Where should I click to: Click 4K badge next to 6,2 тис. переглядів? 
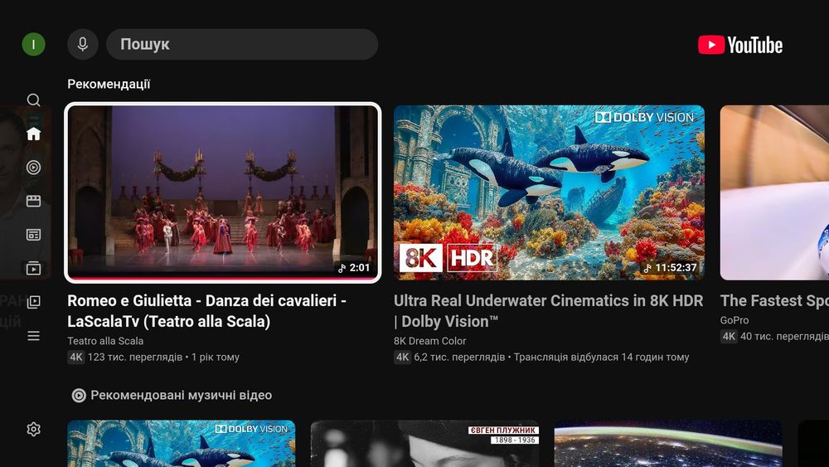(402, 357)
